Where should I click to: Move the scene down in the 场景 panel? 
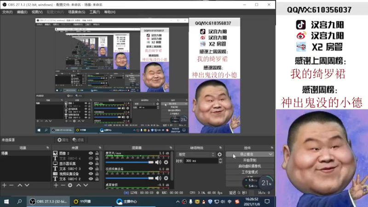point(27,185)
